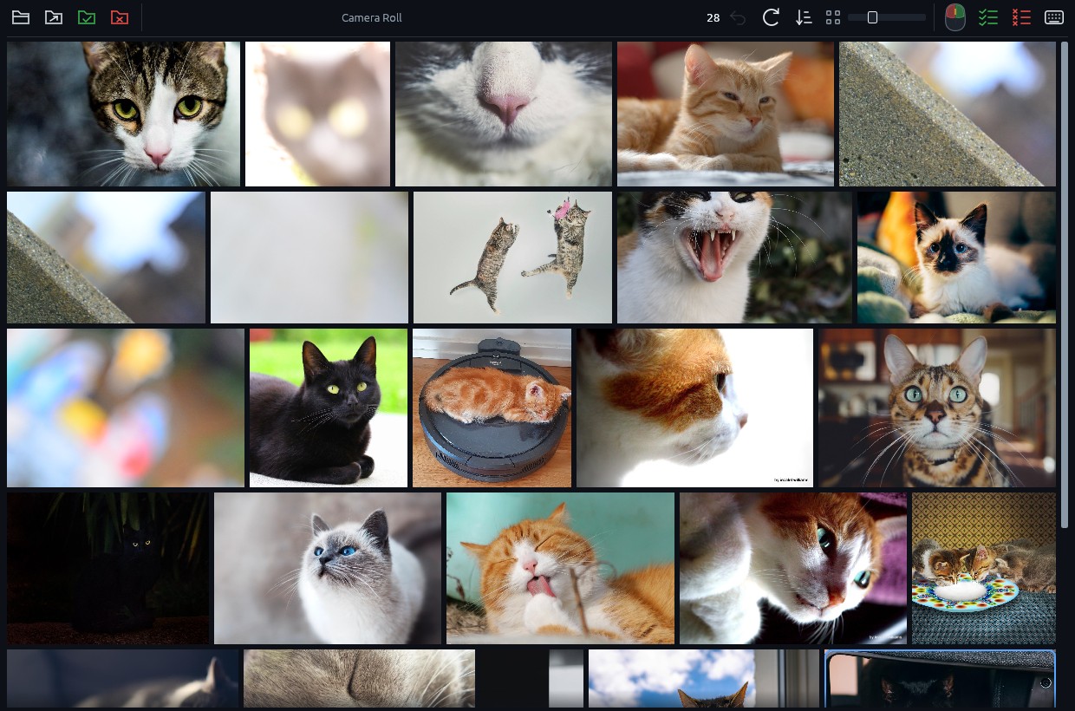
Task: Click the mouse controls icon
Action: pos(954,17)
